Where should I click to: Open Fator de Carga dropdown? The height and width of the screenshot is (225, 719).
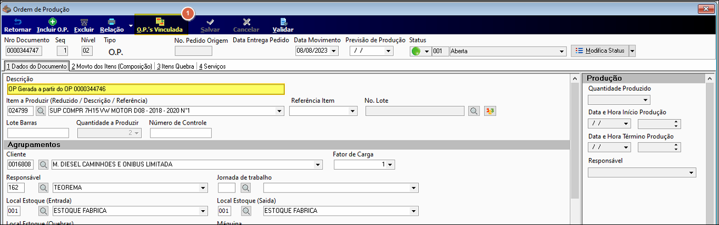tap(391, 165)
